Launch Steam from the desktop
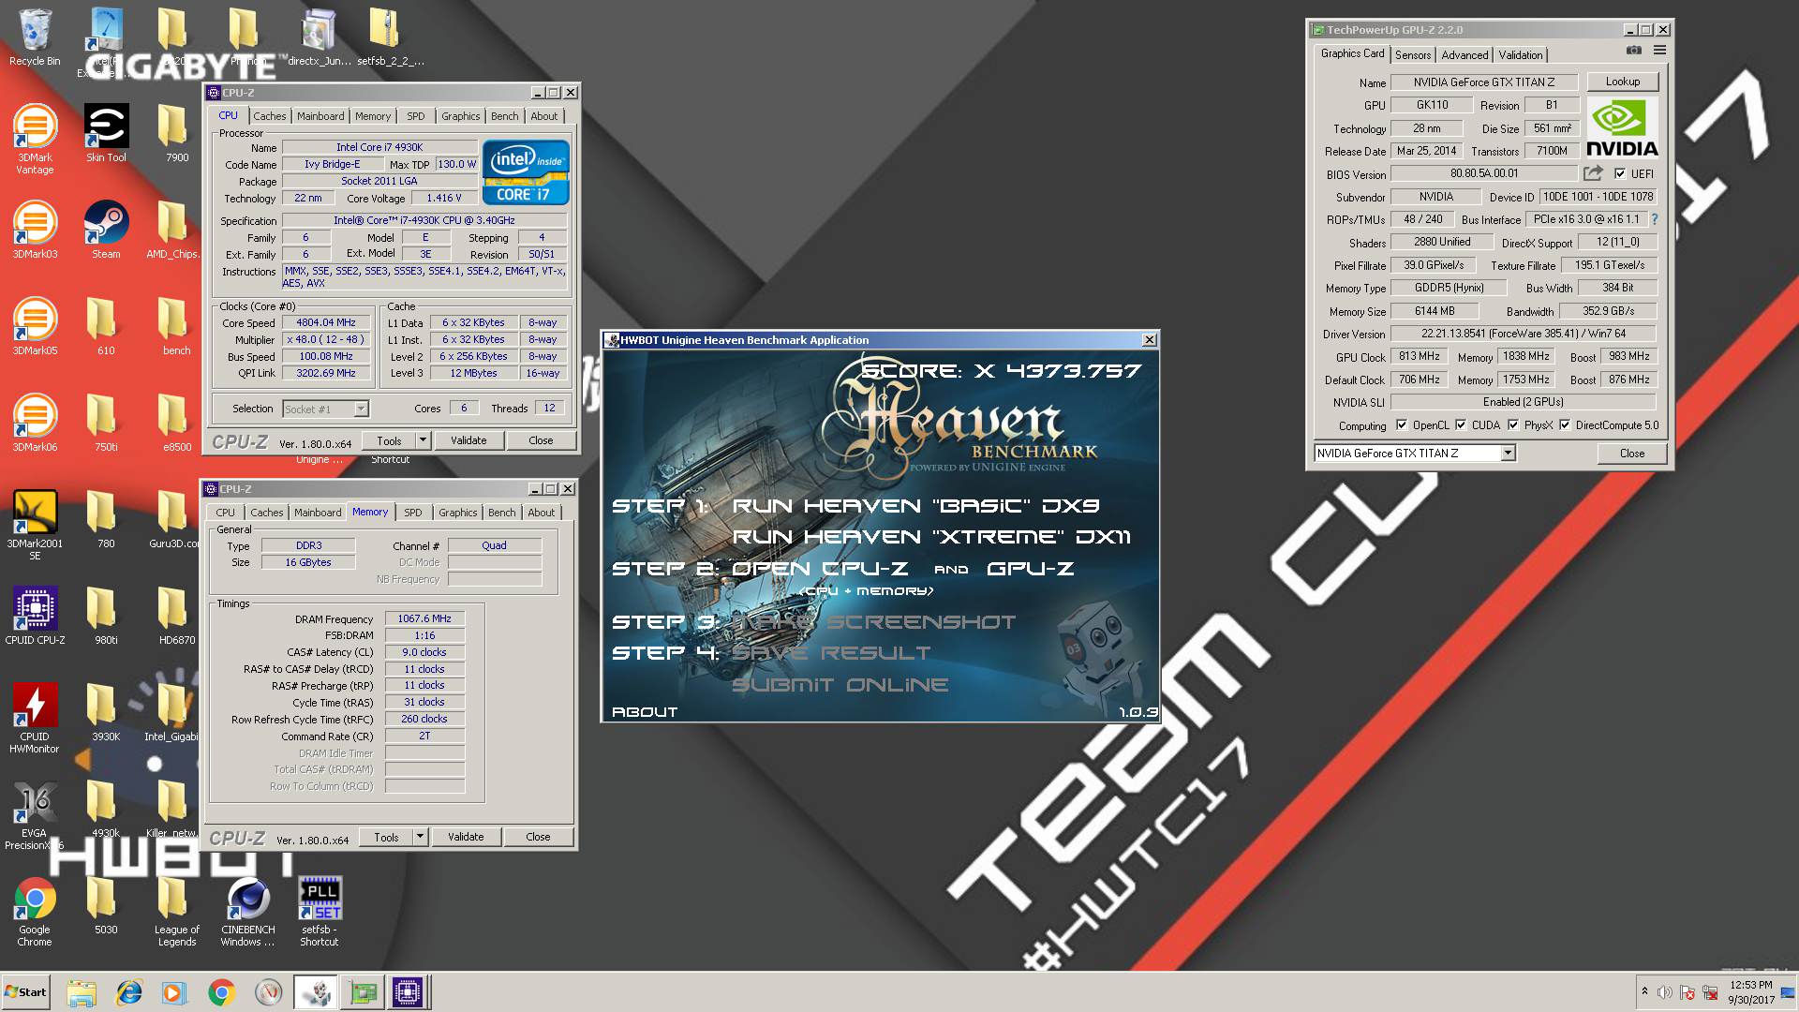This screenshot has height=1012, width=1799. (106, 229)
